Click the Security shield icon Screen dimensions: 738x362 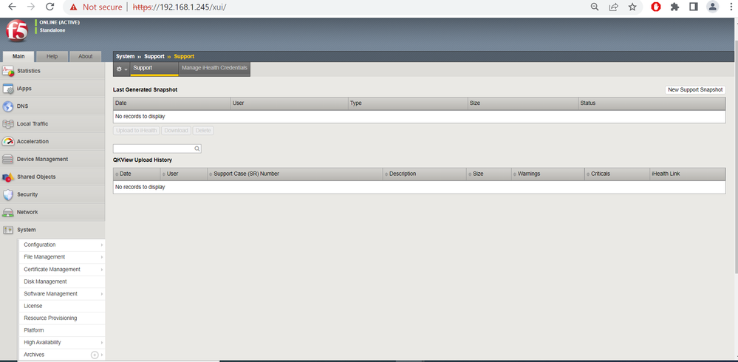pos(8,195)
